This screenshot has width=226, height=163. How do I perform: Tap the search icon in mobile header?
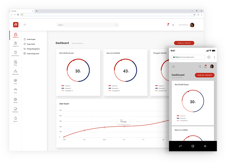tap(200, 67)
